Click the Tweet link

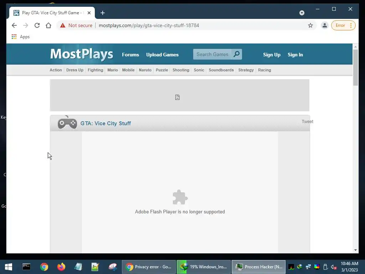click(x=307, y=121)
